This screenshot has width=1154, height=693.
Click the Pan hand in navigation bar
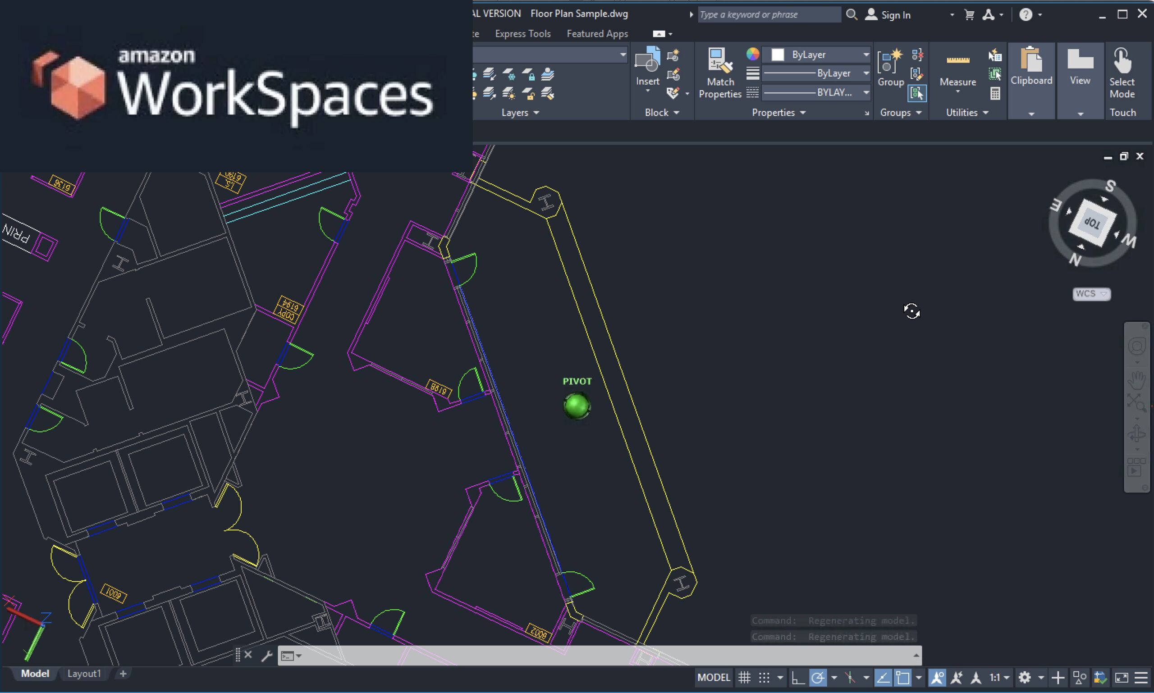pyautogui.click(x=1136, y=380)
